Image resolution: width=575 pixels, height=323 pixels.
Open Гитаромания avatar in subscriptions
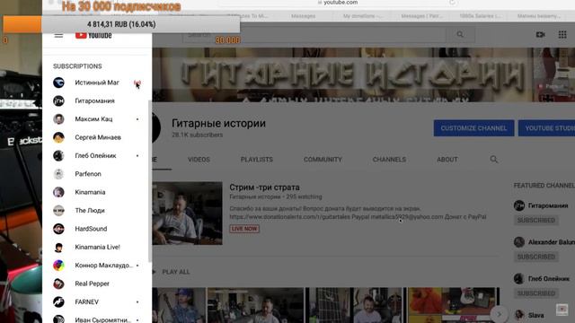click(x=58, y=100)
